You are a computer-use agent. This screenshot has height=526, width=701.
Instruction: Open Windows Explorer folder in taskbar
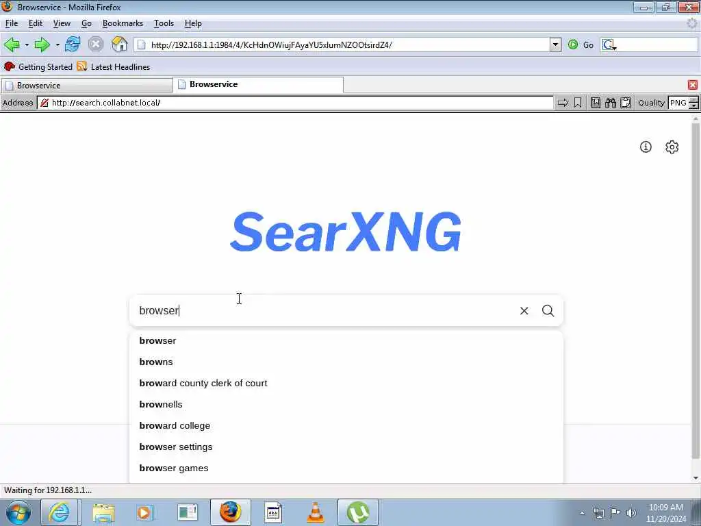[x=104, y=512]
